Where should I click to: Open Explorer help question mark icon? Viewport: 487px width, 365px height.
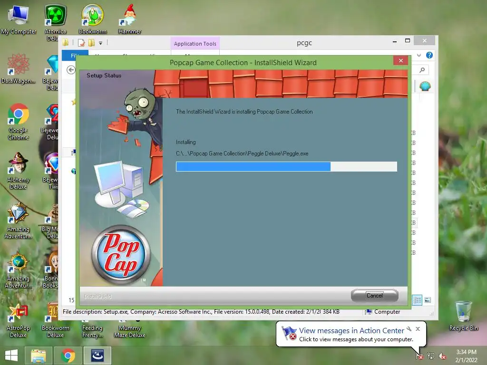point(429,55)
